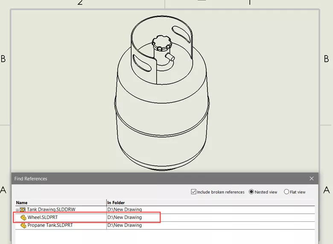Close the Find References dialog
This screenshot has width=333, height=244.
coord(311,179)
